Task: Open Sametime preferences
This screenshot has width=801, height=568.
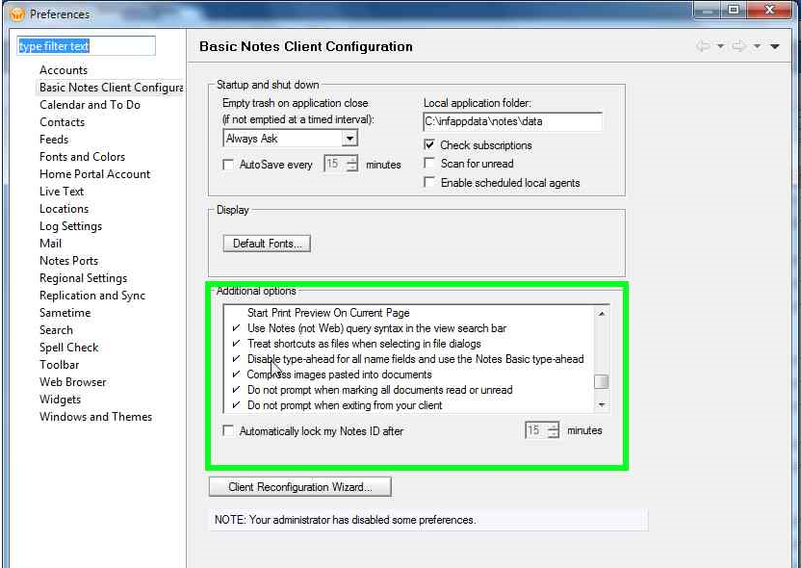Action: (x=65, y=313)
